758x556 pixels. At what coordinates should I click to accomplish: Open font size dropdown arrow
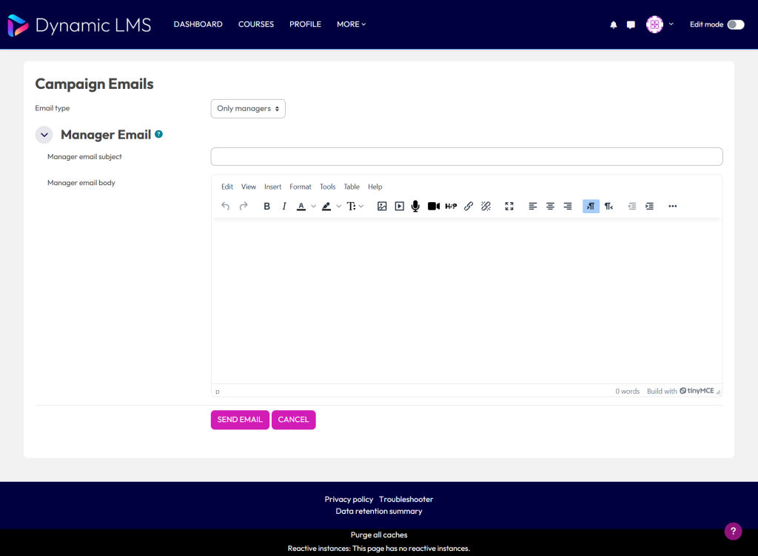(x=361, y=207)
